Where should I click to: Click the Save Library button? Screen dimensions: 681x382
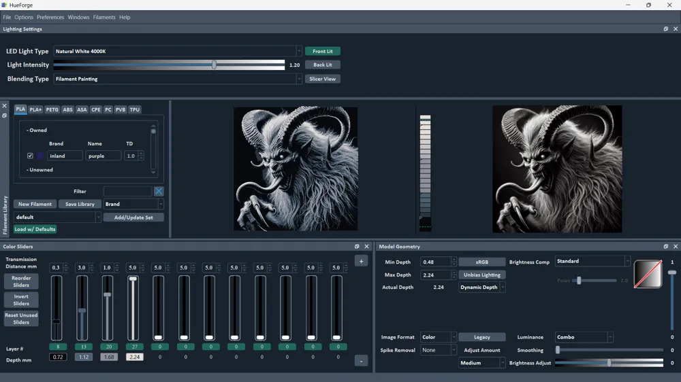[x=80, y=204]
